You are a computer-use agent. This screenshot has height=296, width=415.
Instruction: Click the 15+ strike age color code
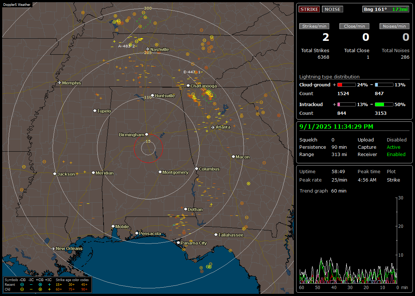59,285
